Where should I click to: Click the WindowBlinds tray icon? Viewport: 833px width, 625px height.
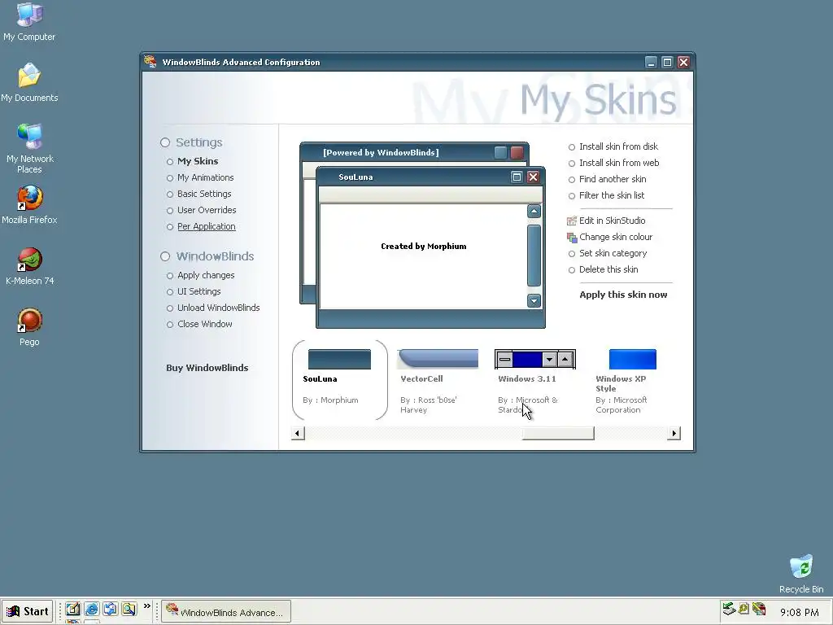coord(759,609)
